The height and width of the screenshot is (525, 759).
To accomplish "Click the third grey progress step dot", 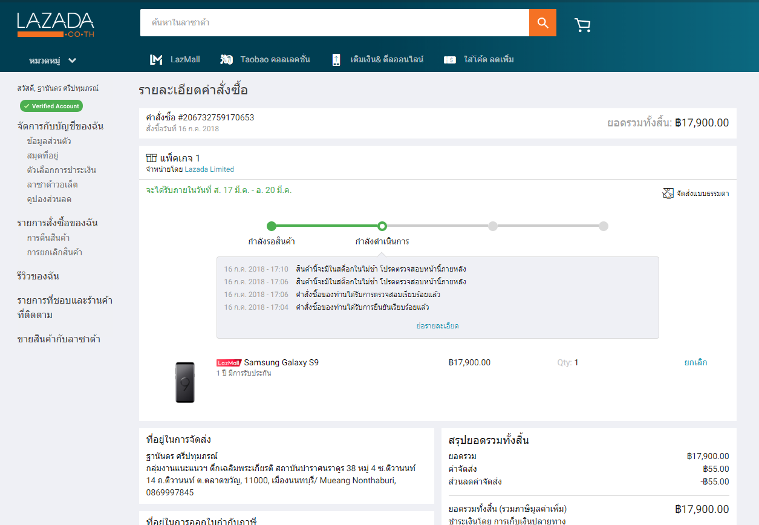I will point(493,226).
